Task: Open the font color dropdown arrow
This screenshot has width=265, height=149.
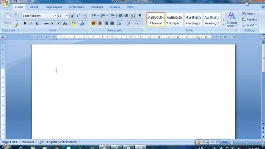Action: (x=87, y=23)
